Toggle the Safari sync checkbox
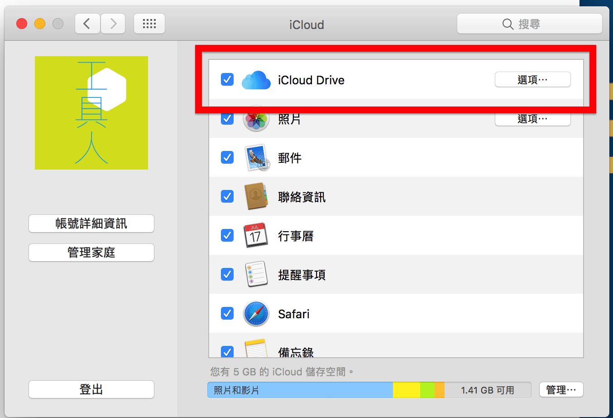The width and height of the screenshot is (613, 418). tap(227, 314)
